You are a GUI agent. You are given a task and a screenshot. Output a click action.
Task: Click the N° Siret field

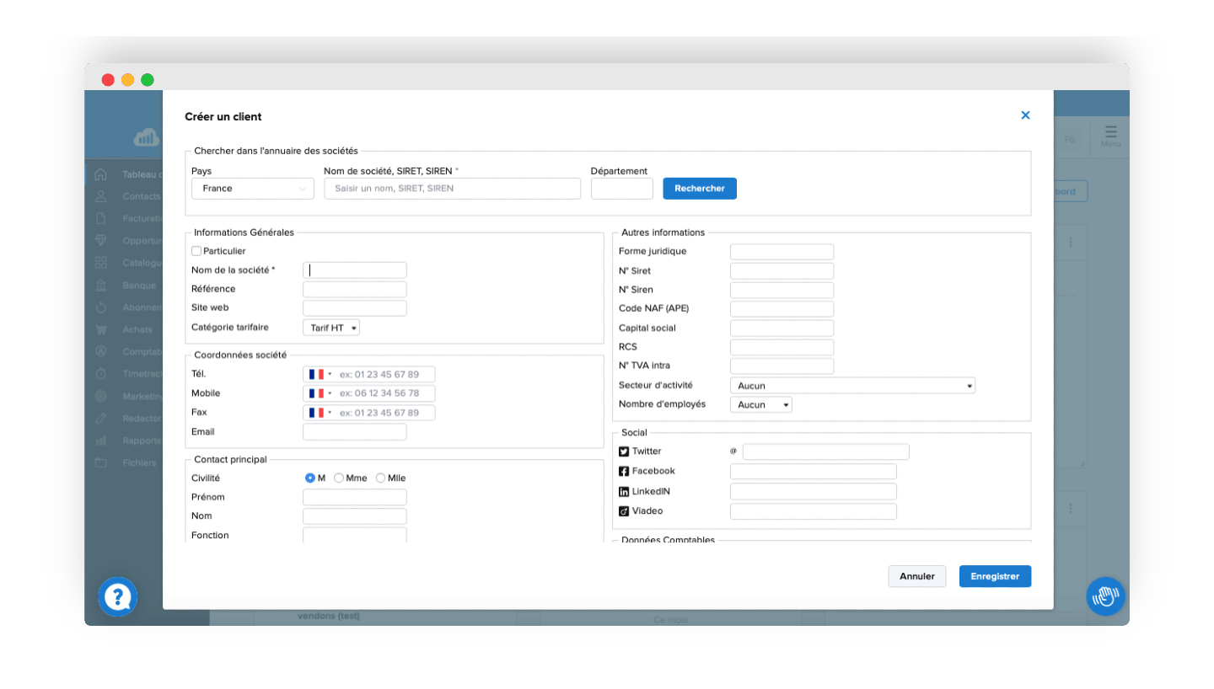click(782, 271)
